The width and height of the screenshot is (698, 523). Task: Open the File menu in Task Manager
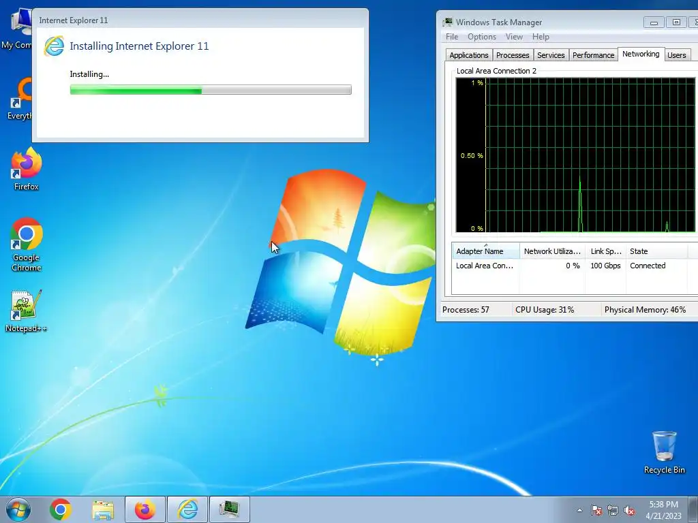[452, 37]
